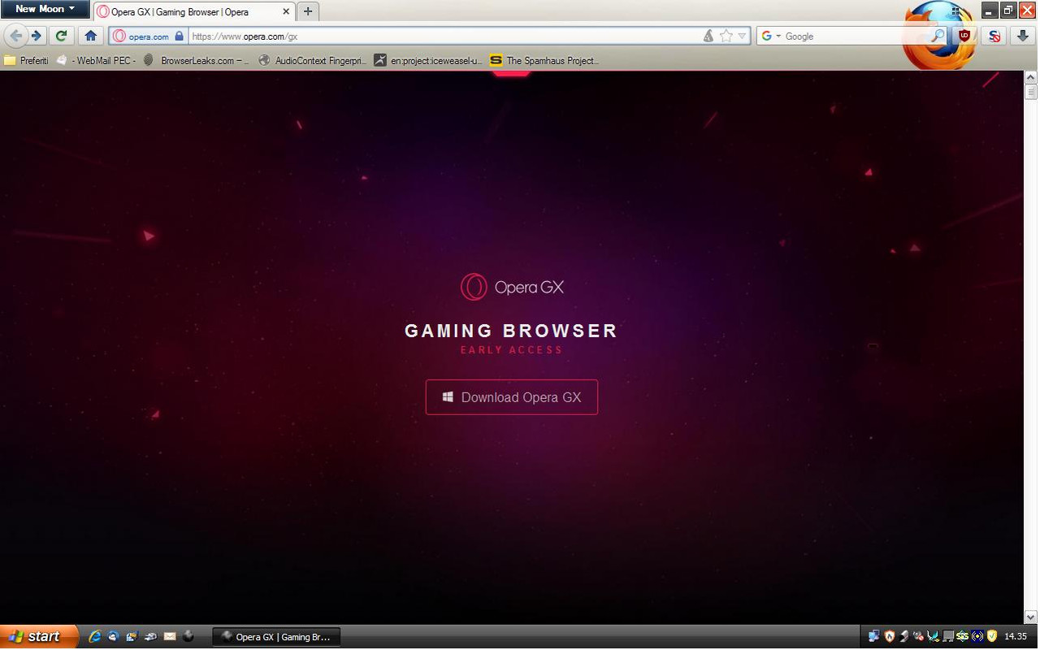The width and height of the screenshot is (1040, 650).
Task: Click the search magnifier icon
Action: point(938,36)
